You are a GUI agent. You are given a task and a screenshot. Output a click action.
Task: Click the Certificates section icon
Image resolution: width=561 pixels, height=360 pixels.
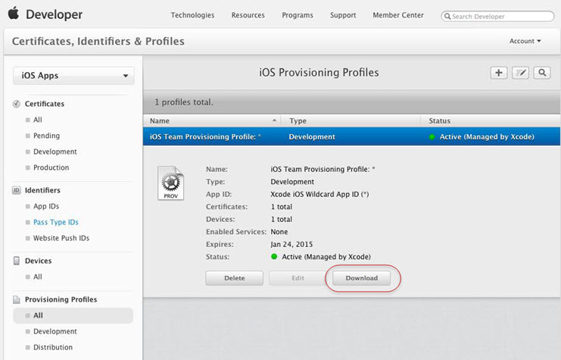pos(17,104)
